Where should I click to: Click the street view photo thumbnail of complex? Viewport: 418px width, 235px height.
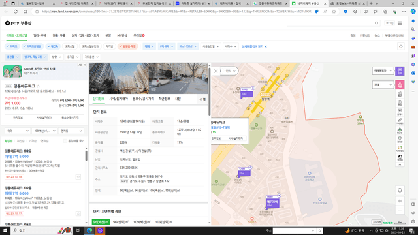tap(178, 78)
